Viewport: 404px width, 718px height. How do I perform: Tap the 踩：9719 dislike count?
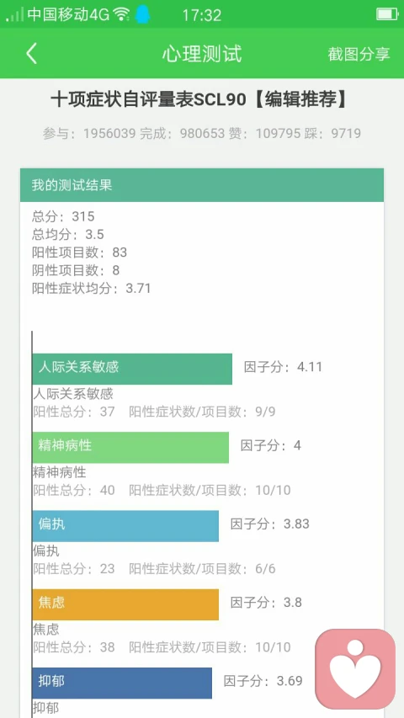click(x=334, y=134)
